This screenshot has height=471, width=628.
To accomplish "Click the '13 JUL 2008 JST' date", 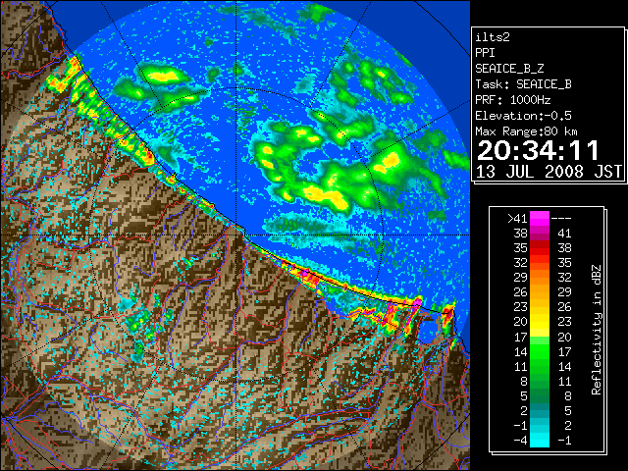I will coord(549,172).
